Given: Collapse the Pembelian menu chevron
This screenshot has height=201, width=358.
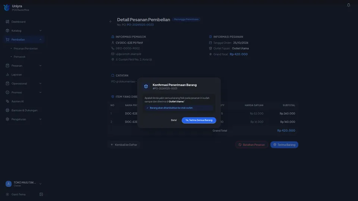Looking at the screenshot, I should (40, 39).
